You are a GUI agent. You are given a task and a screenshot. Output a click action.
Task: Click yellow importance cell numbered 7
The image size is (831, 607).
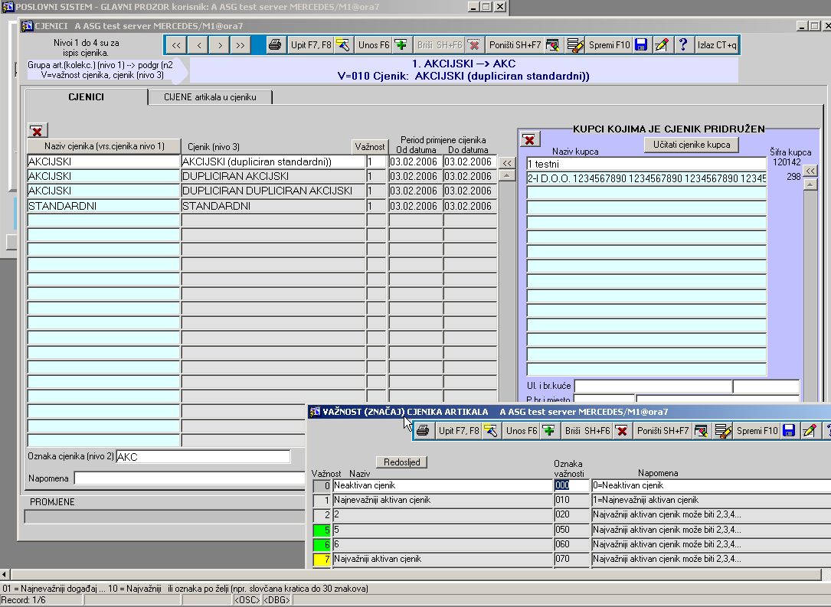click(322, 559)
